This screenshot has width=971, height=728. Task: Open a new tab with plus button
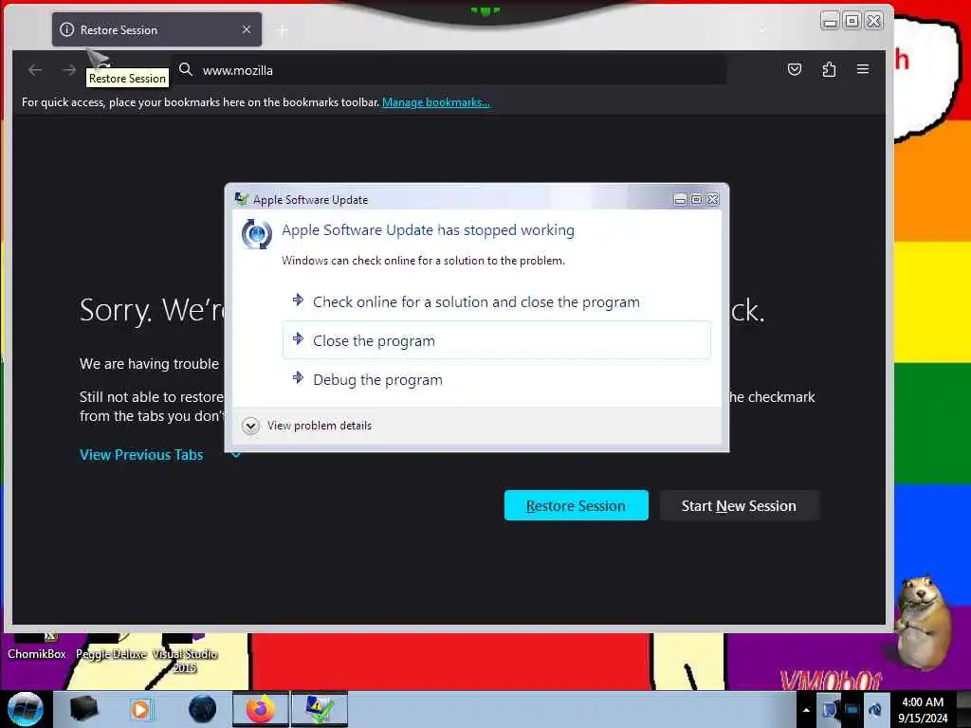tap(283, 29)
